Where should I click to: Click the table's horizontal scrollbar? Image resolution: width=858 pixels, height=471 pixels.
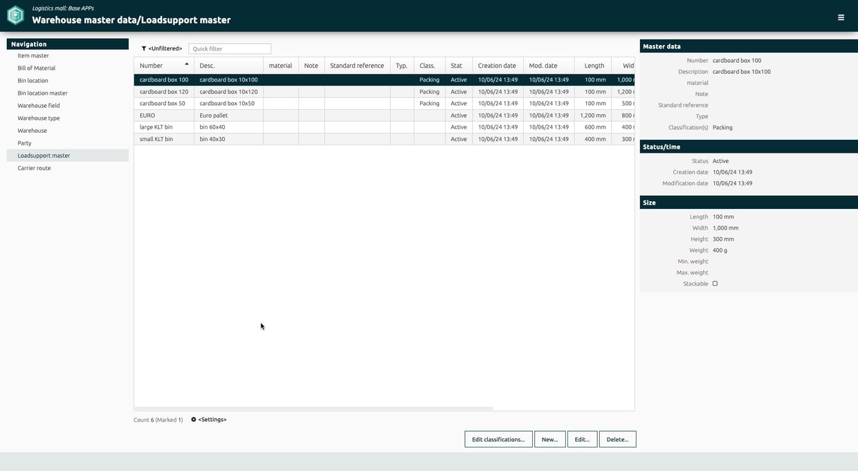pos(313,409)
